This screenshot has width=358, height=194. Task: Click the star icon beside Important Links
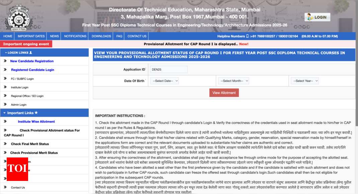click(x=36, y=113)
